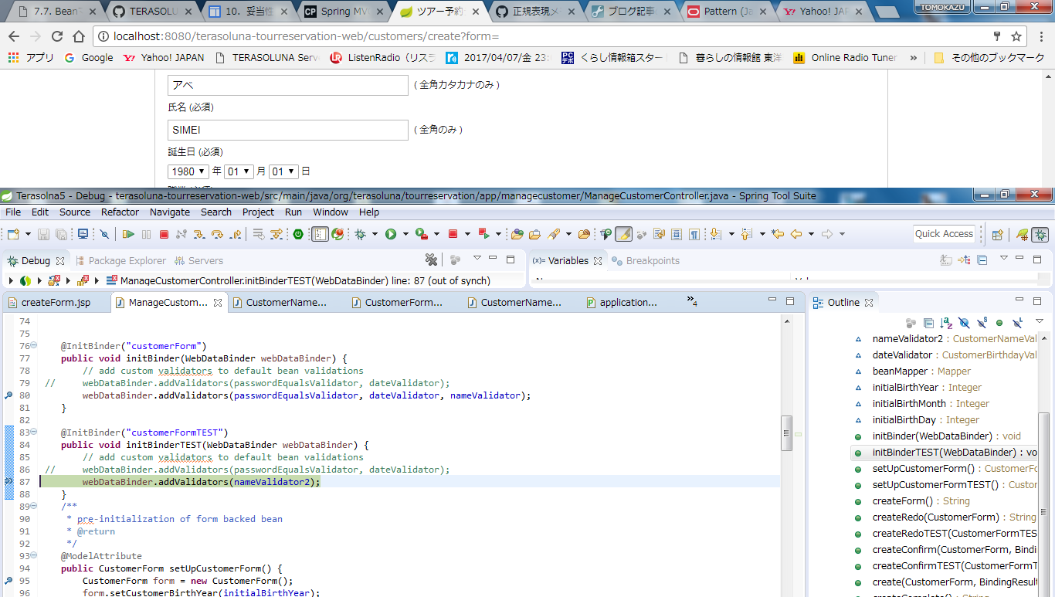Click Sort alphabetically icon in Outline
The image size is (1055, 597).
946,323
